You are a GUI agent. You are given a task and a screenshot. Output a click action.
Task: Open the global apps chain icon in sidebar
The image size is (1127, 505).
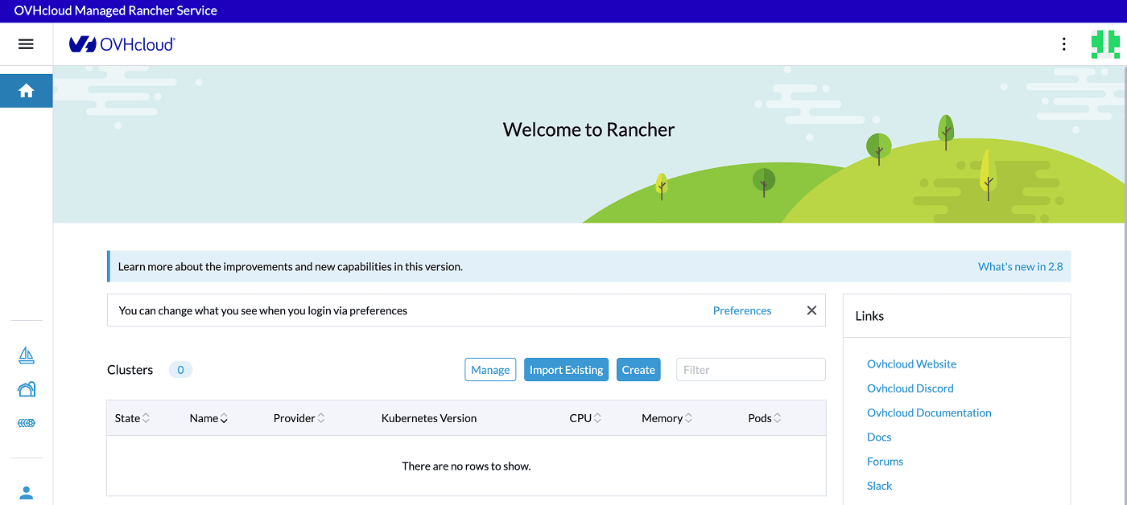(27, 423)
